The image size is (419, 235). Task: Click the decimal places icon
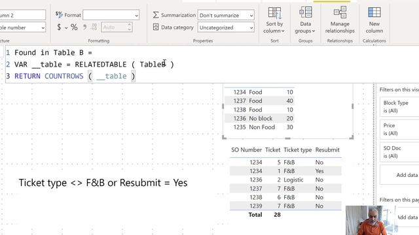click(94, 27)
